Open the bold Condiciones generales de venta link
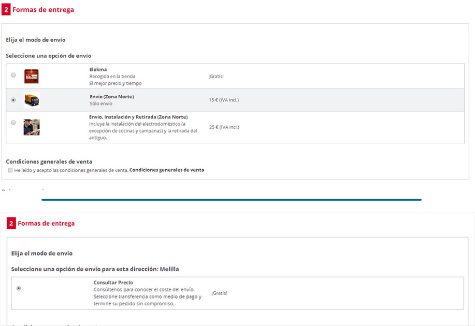This screenshot has height=326, width=475. coord(166,170)
